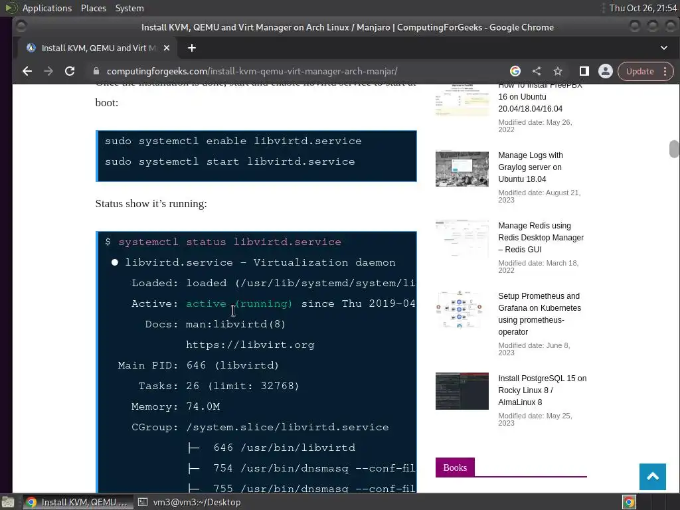Click the 'sudo systemctl start libvirtd.service' line
680x510 pixels.
pyautogui.click(x=229, y=161)
